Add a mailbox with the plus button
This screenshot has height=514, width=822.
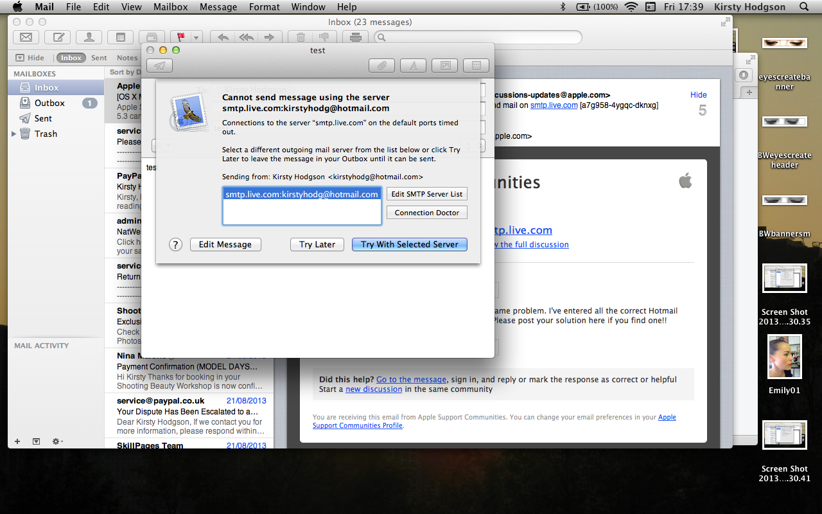click(17, 441)
